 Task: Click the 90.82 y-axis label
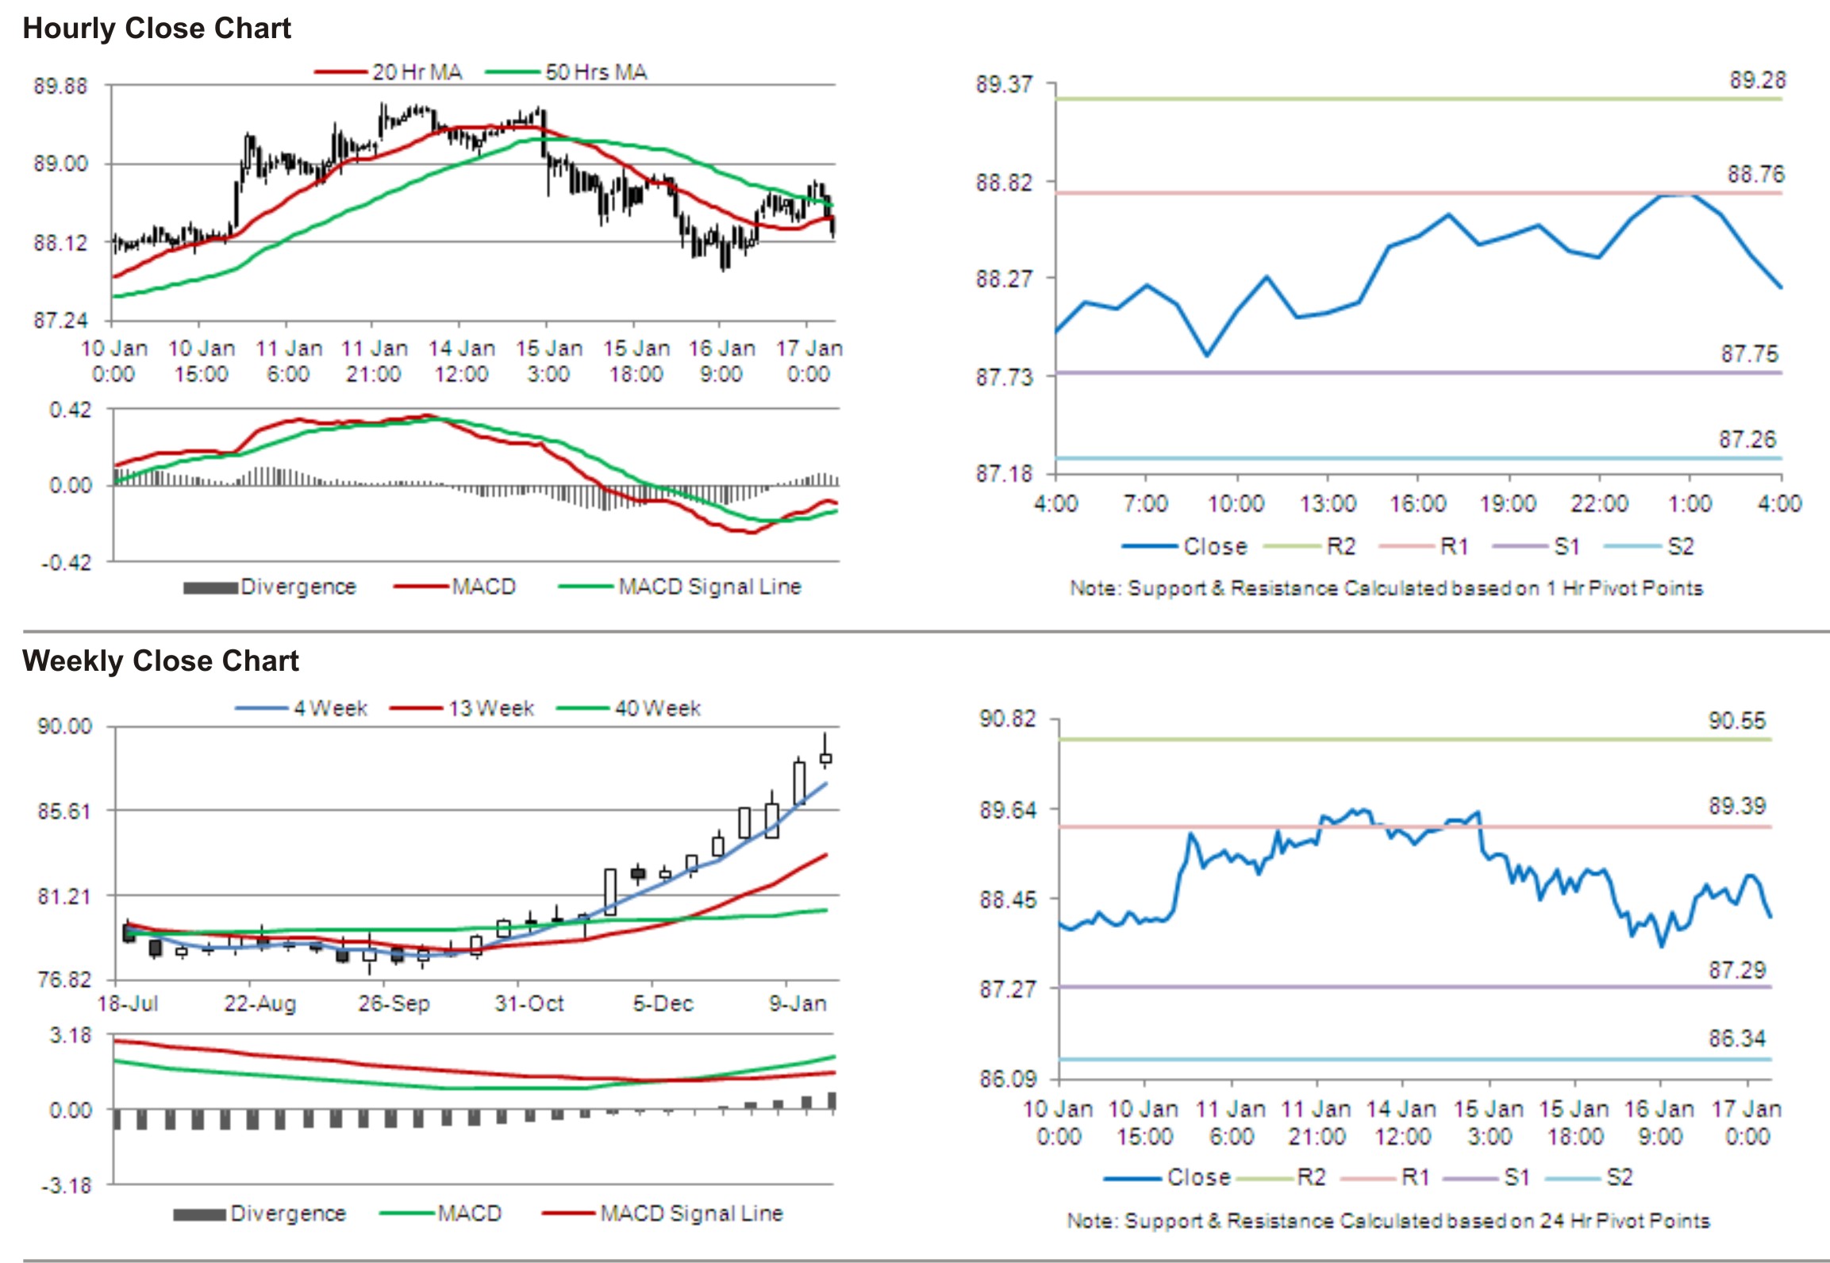click(1008, 719)
